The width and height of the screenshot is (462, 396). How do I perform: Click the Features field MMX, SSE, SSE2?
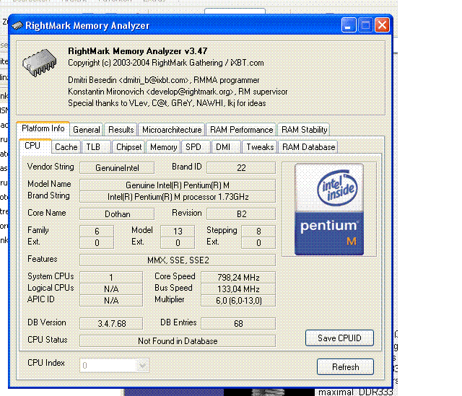178,260
